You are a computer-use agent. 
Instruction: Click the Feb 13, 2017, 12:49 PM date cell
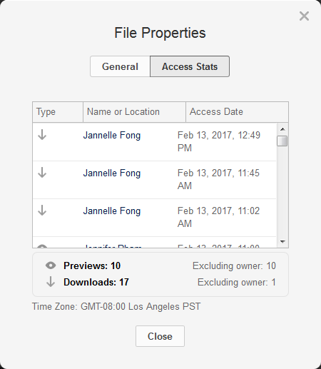(219, 141)
